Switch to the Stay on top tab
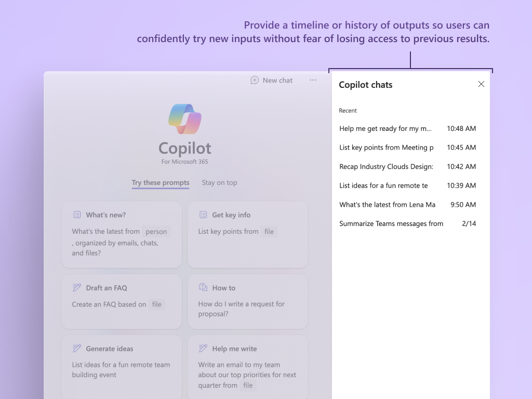 219,182
